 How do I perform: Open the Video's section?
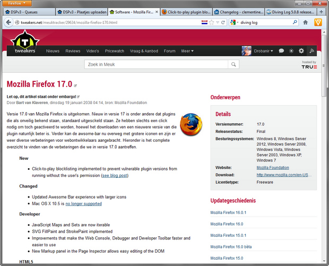(x=92, y=51)
